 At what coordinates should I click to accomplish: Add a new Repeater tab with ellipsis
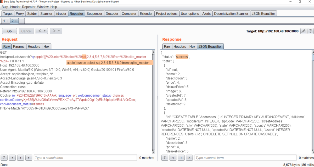coord(22,21)
